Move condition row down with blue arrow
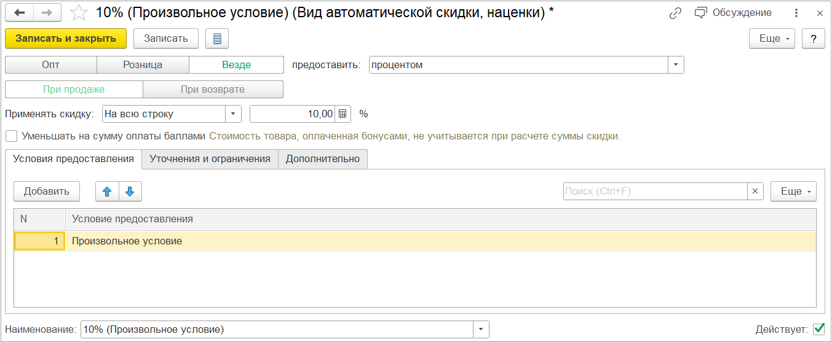The height and width of the screenshot is (342, 832). click(x=130, y=192)
